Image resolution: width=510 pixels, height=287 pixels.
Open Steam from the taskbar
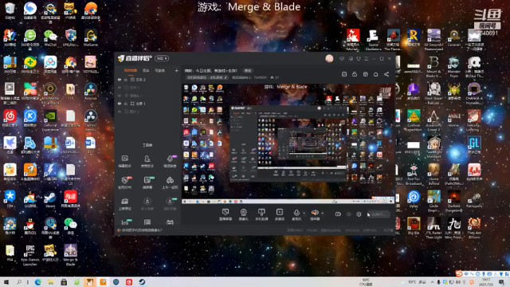click(x=142, y=282)
